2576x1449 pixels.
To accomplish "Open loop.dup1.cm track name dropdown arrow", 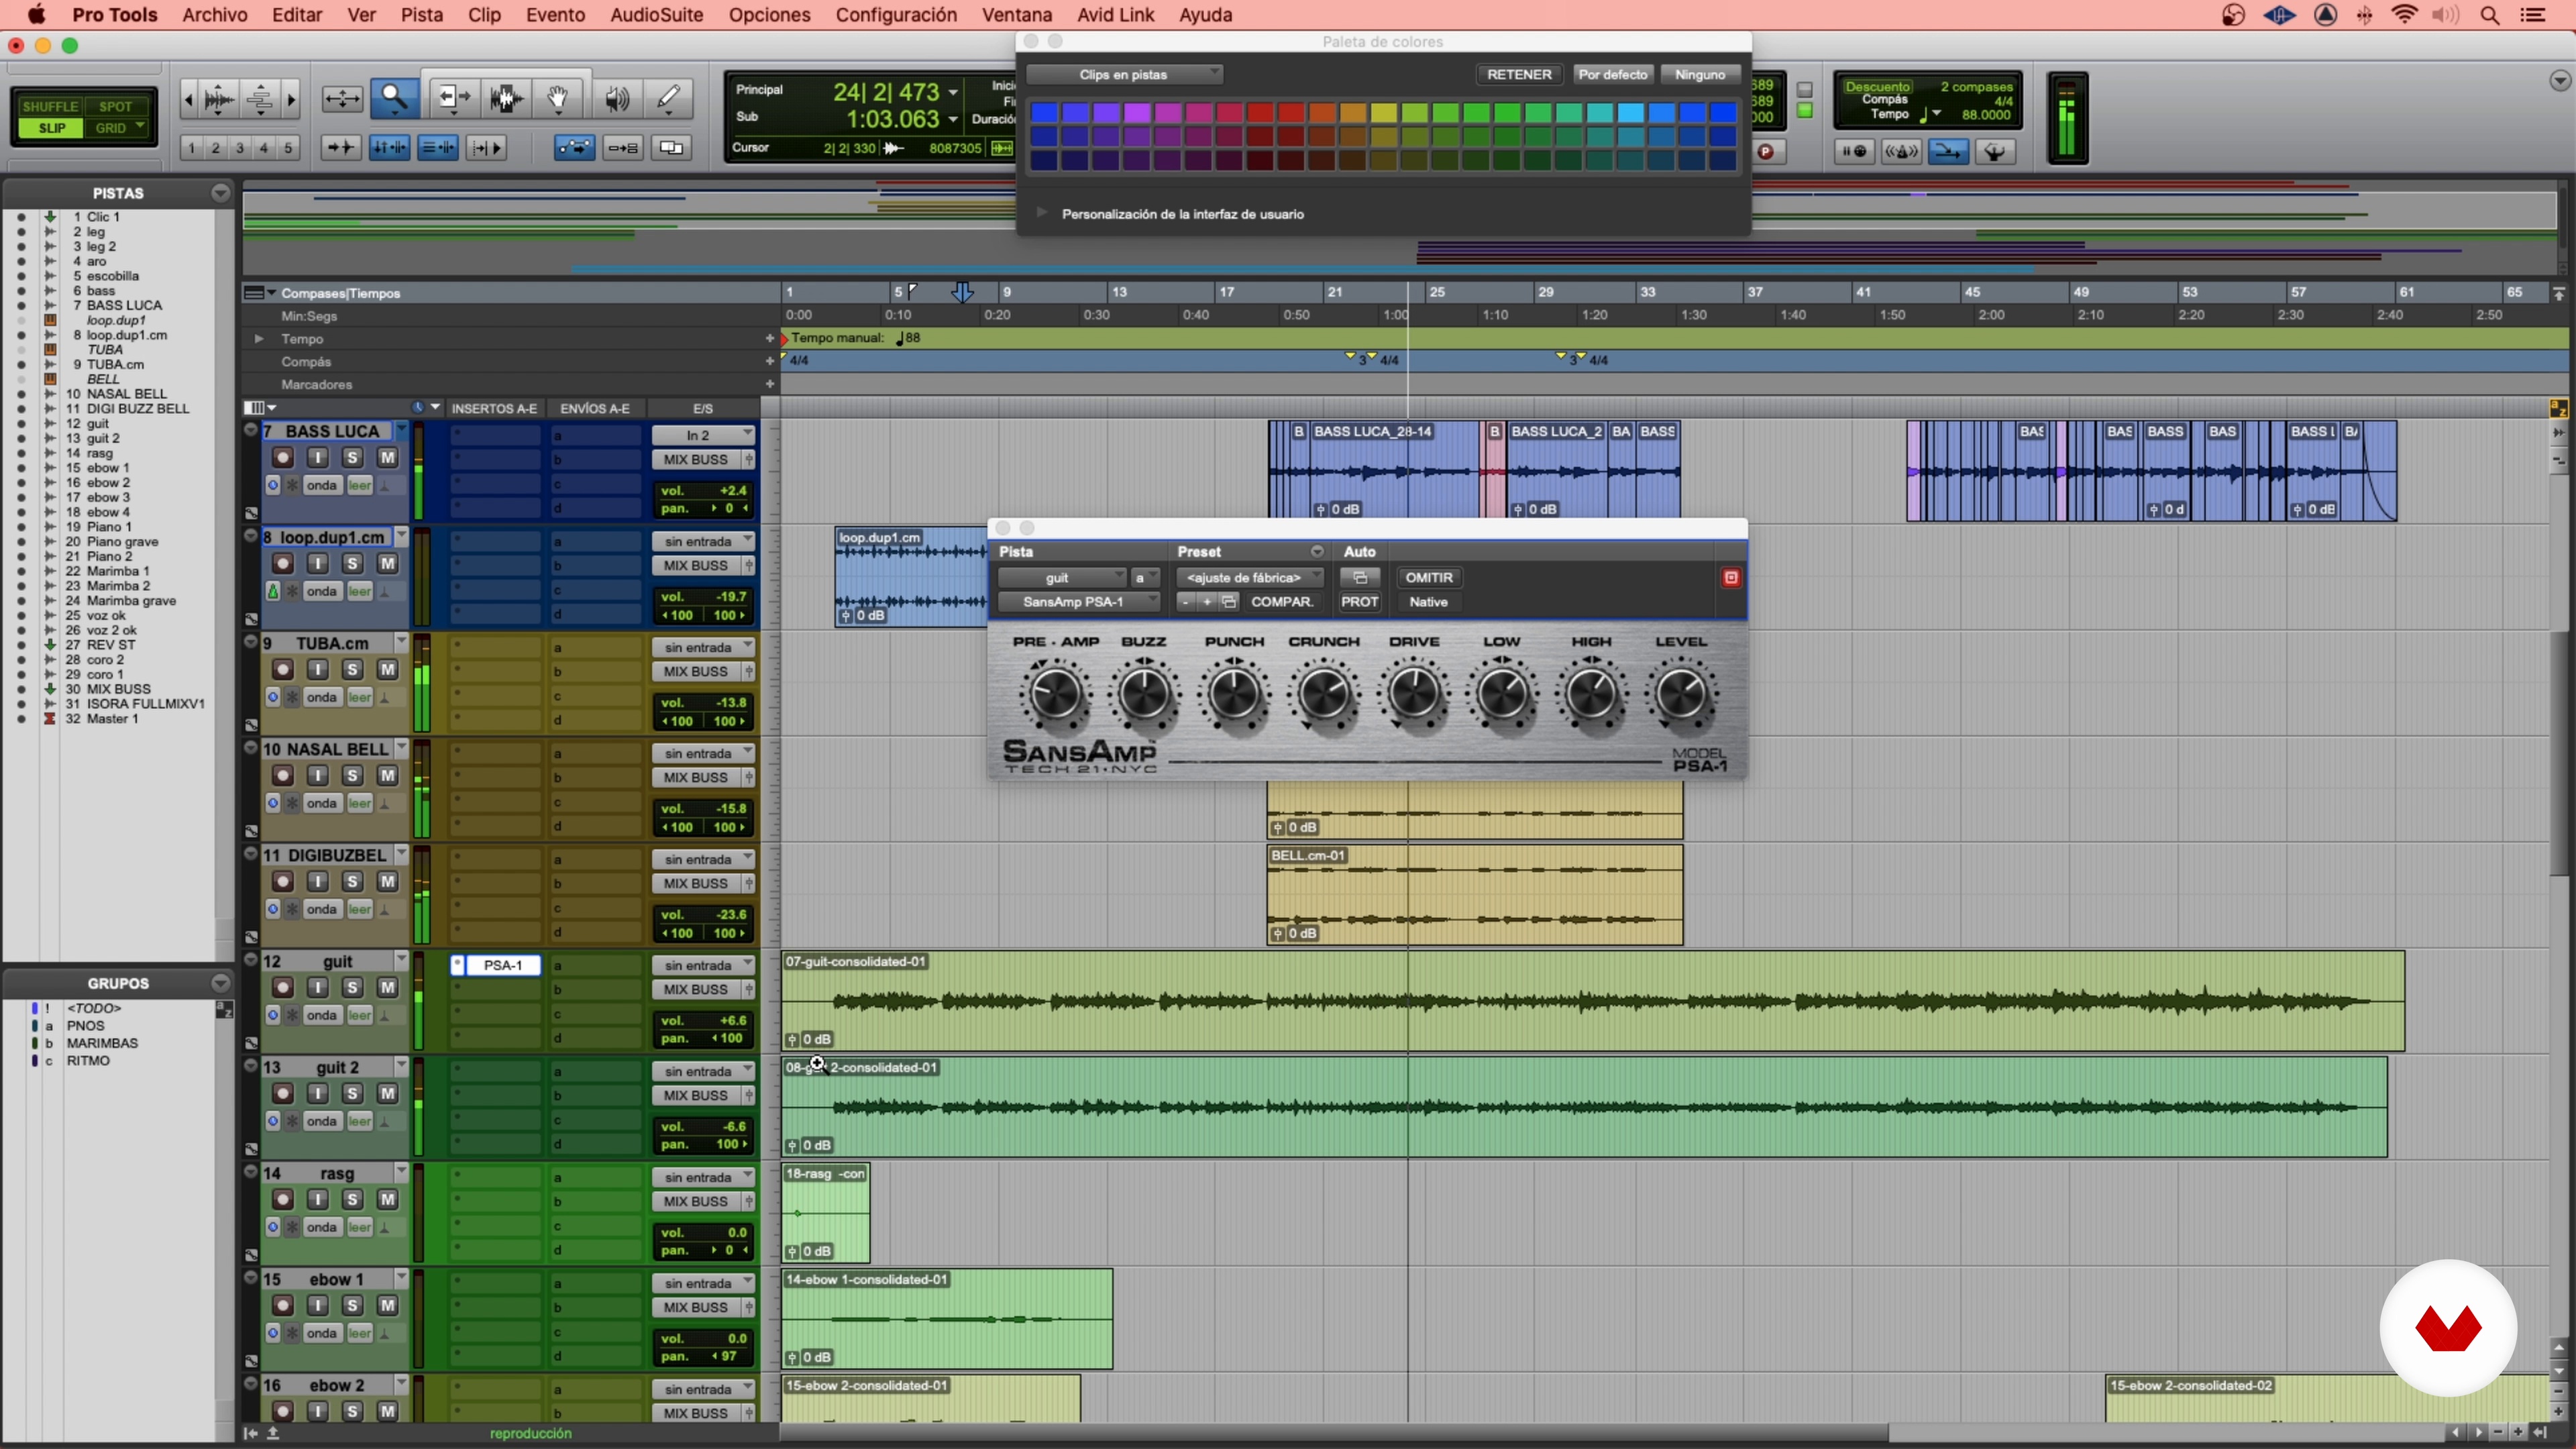I will 402,536.
